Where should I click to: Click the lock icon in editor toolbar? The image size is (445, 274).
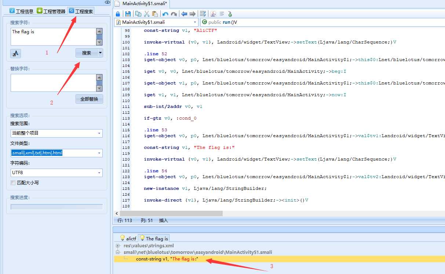118,14
